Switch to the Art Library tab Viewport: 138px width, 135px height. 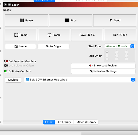[64, 122]
